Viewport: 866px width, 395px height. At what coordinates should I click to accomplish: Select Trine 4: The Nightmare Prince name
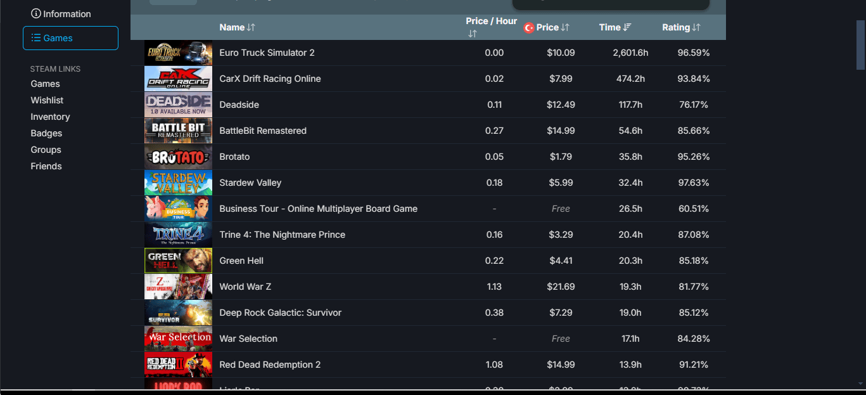point(282,235)
